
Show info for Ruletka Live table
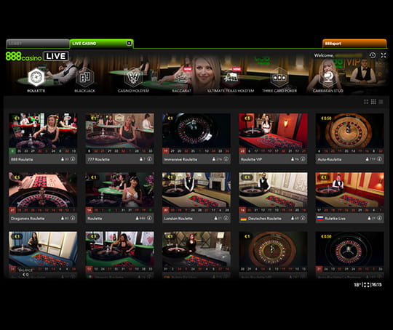[x=379, y=218]
